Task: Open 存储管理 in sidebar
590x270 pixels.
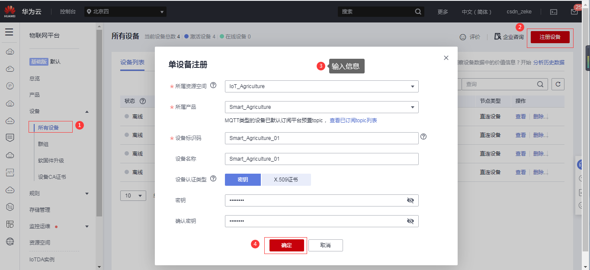Action: pos(40,210)
